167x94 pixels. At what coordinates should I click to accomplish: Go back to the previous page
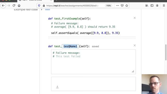[3, 5]
